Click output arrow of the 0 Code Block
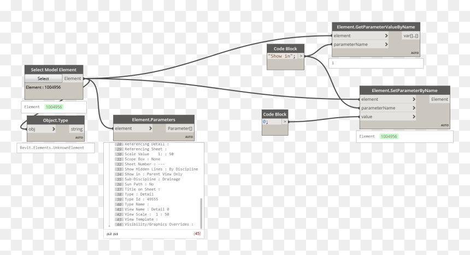Screen dimensions: 470x255 285,122
